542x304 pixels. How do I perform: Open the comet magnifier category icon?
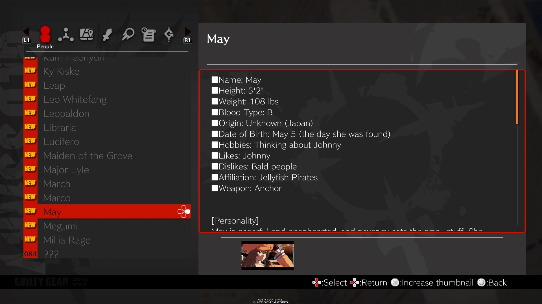coord(128,35)
